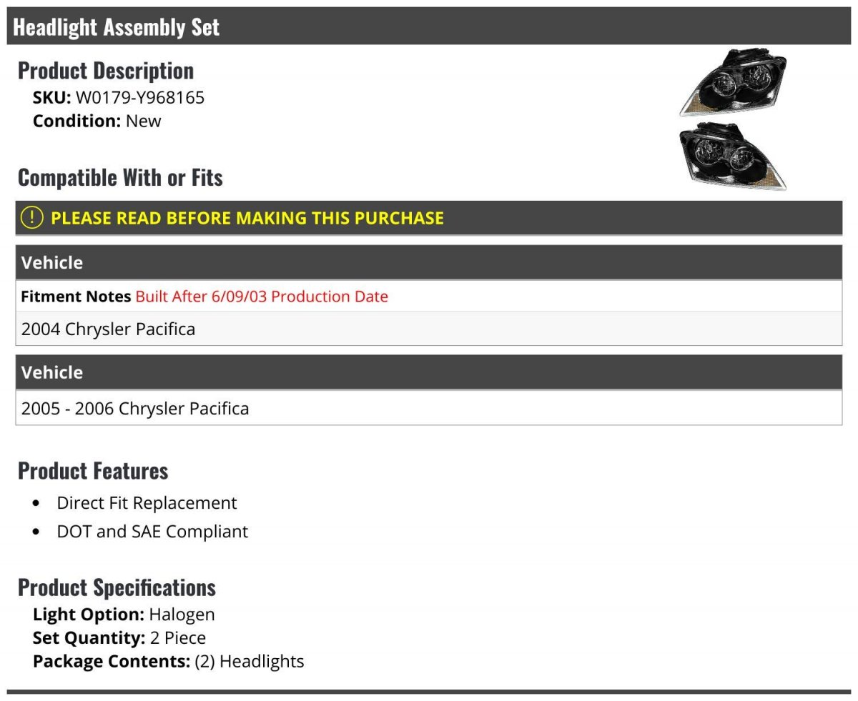
Task: Select the 2005 - 2006 Chrysler Pacifica row
Action: pyautogui.click(x=429, y=408)
